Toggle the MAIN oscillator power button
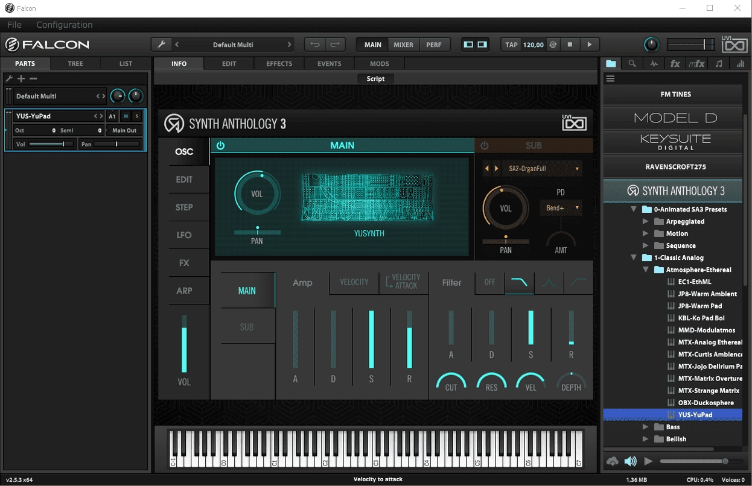The height and width of the screenshot is (486, 752). click(x=220, y=145)
